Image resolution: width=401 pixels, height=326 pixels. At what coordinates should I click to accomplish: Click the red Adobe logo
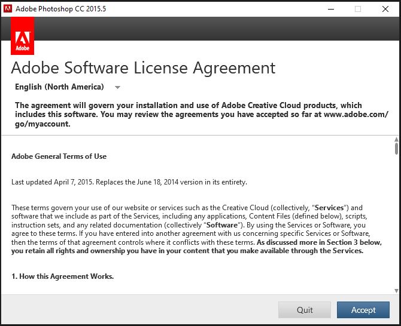(x=22, y=36)
